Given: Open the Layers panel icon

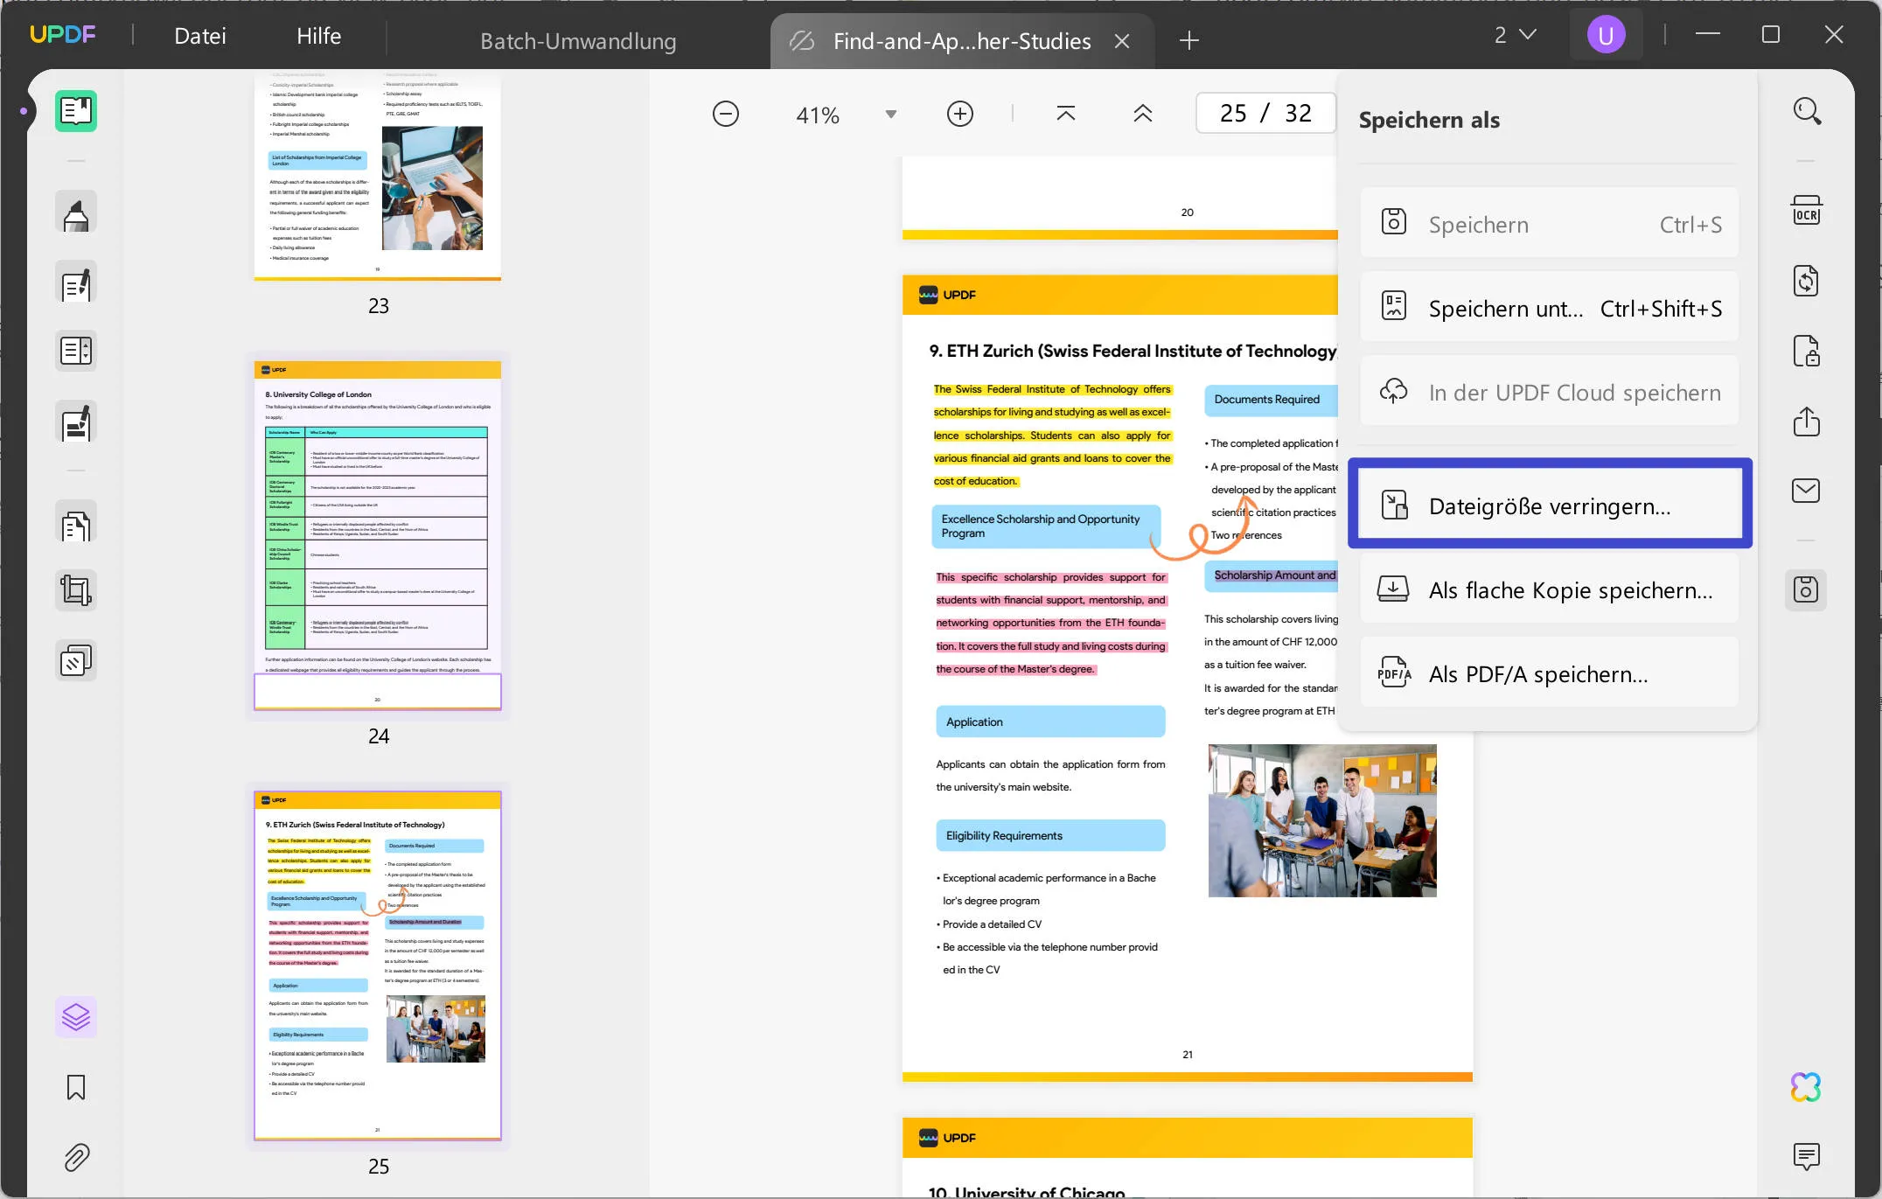Looking at the screenshot, I should tap(76, 1017).
